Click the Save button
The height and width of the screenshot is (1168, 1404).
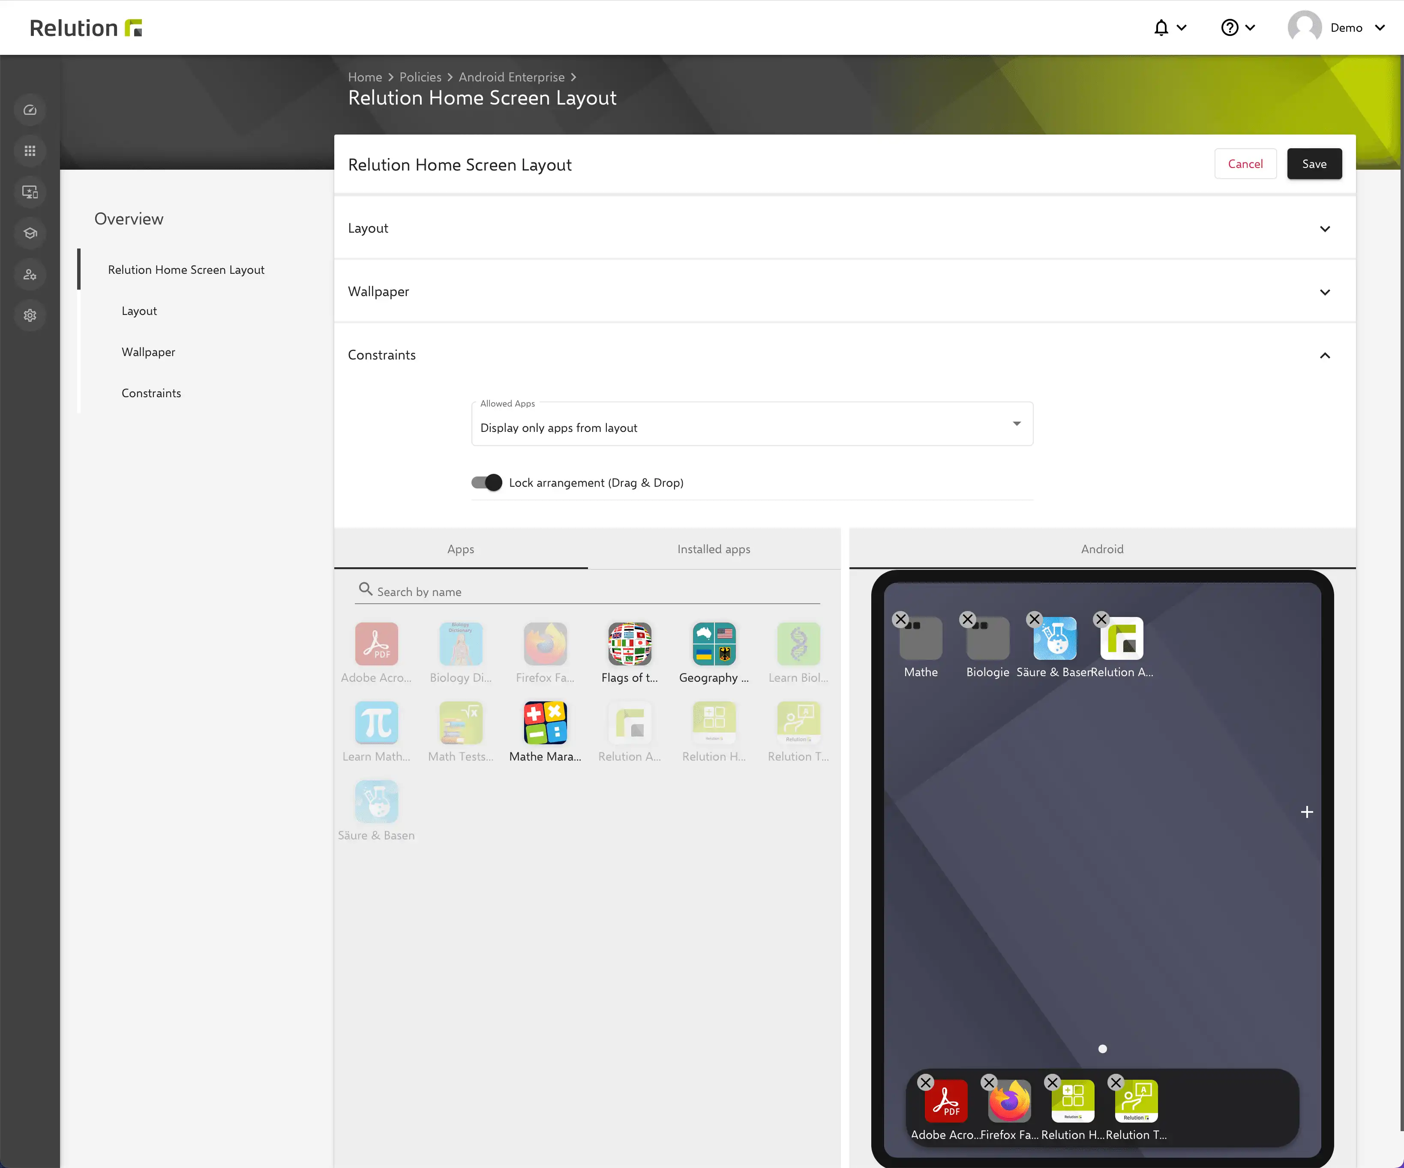pyautogui.click(x=1314, y=164)
